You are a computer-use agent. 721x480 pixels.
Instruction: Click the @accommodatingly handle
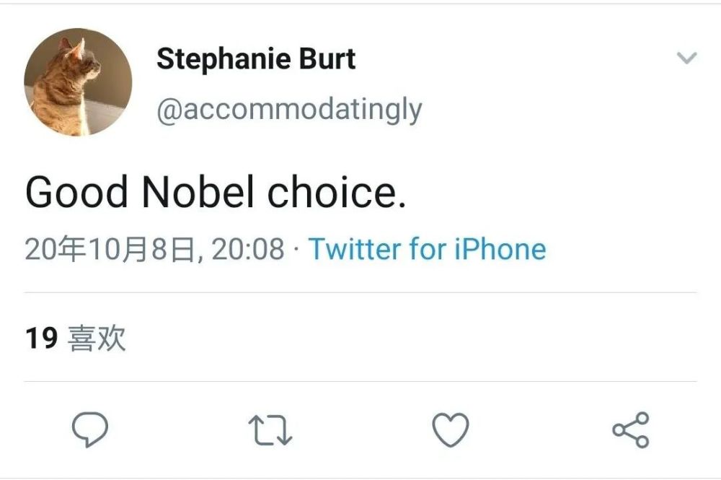click(x=289, y=110)
